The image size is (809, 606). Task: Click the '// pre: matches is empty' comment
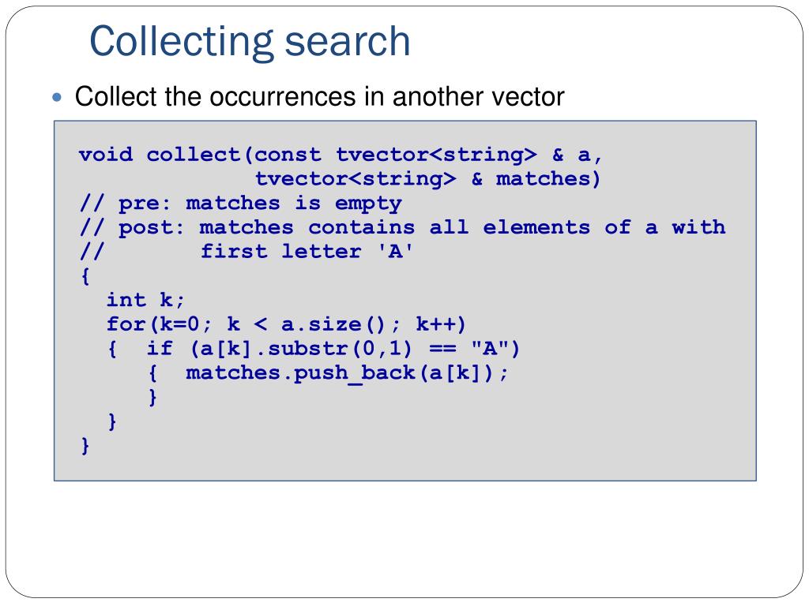pos(240,204)
